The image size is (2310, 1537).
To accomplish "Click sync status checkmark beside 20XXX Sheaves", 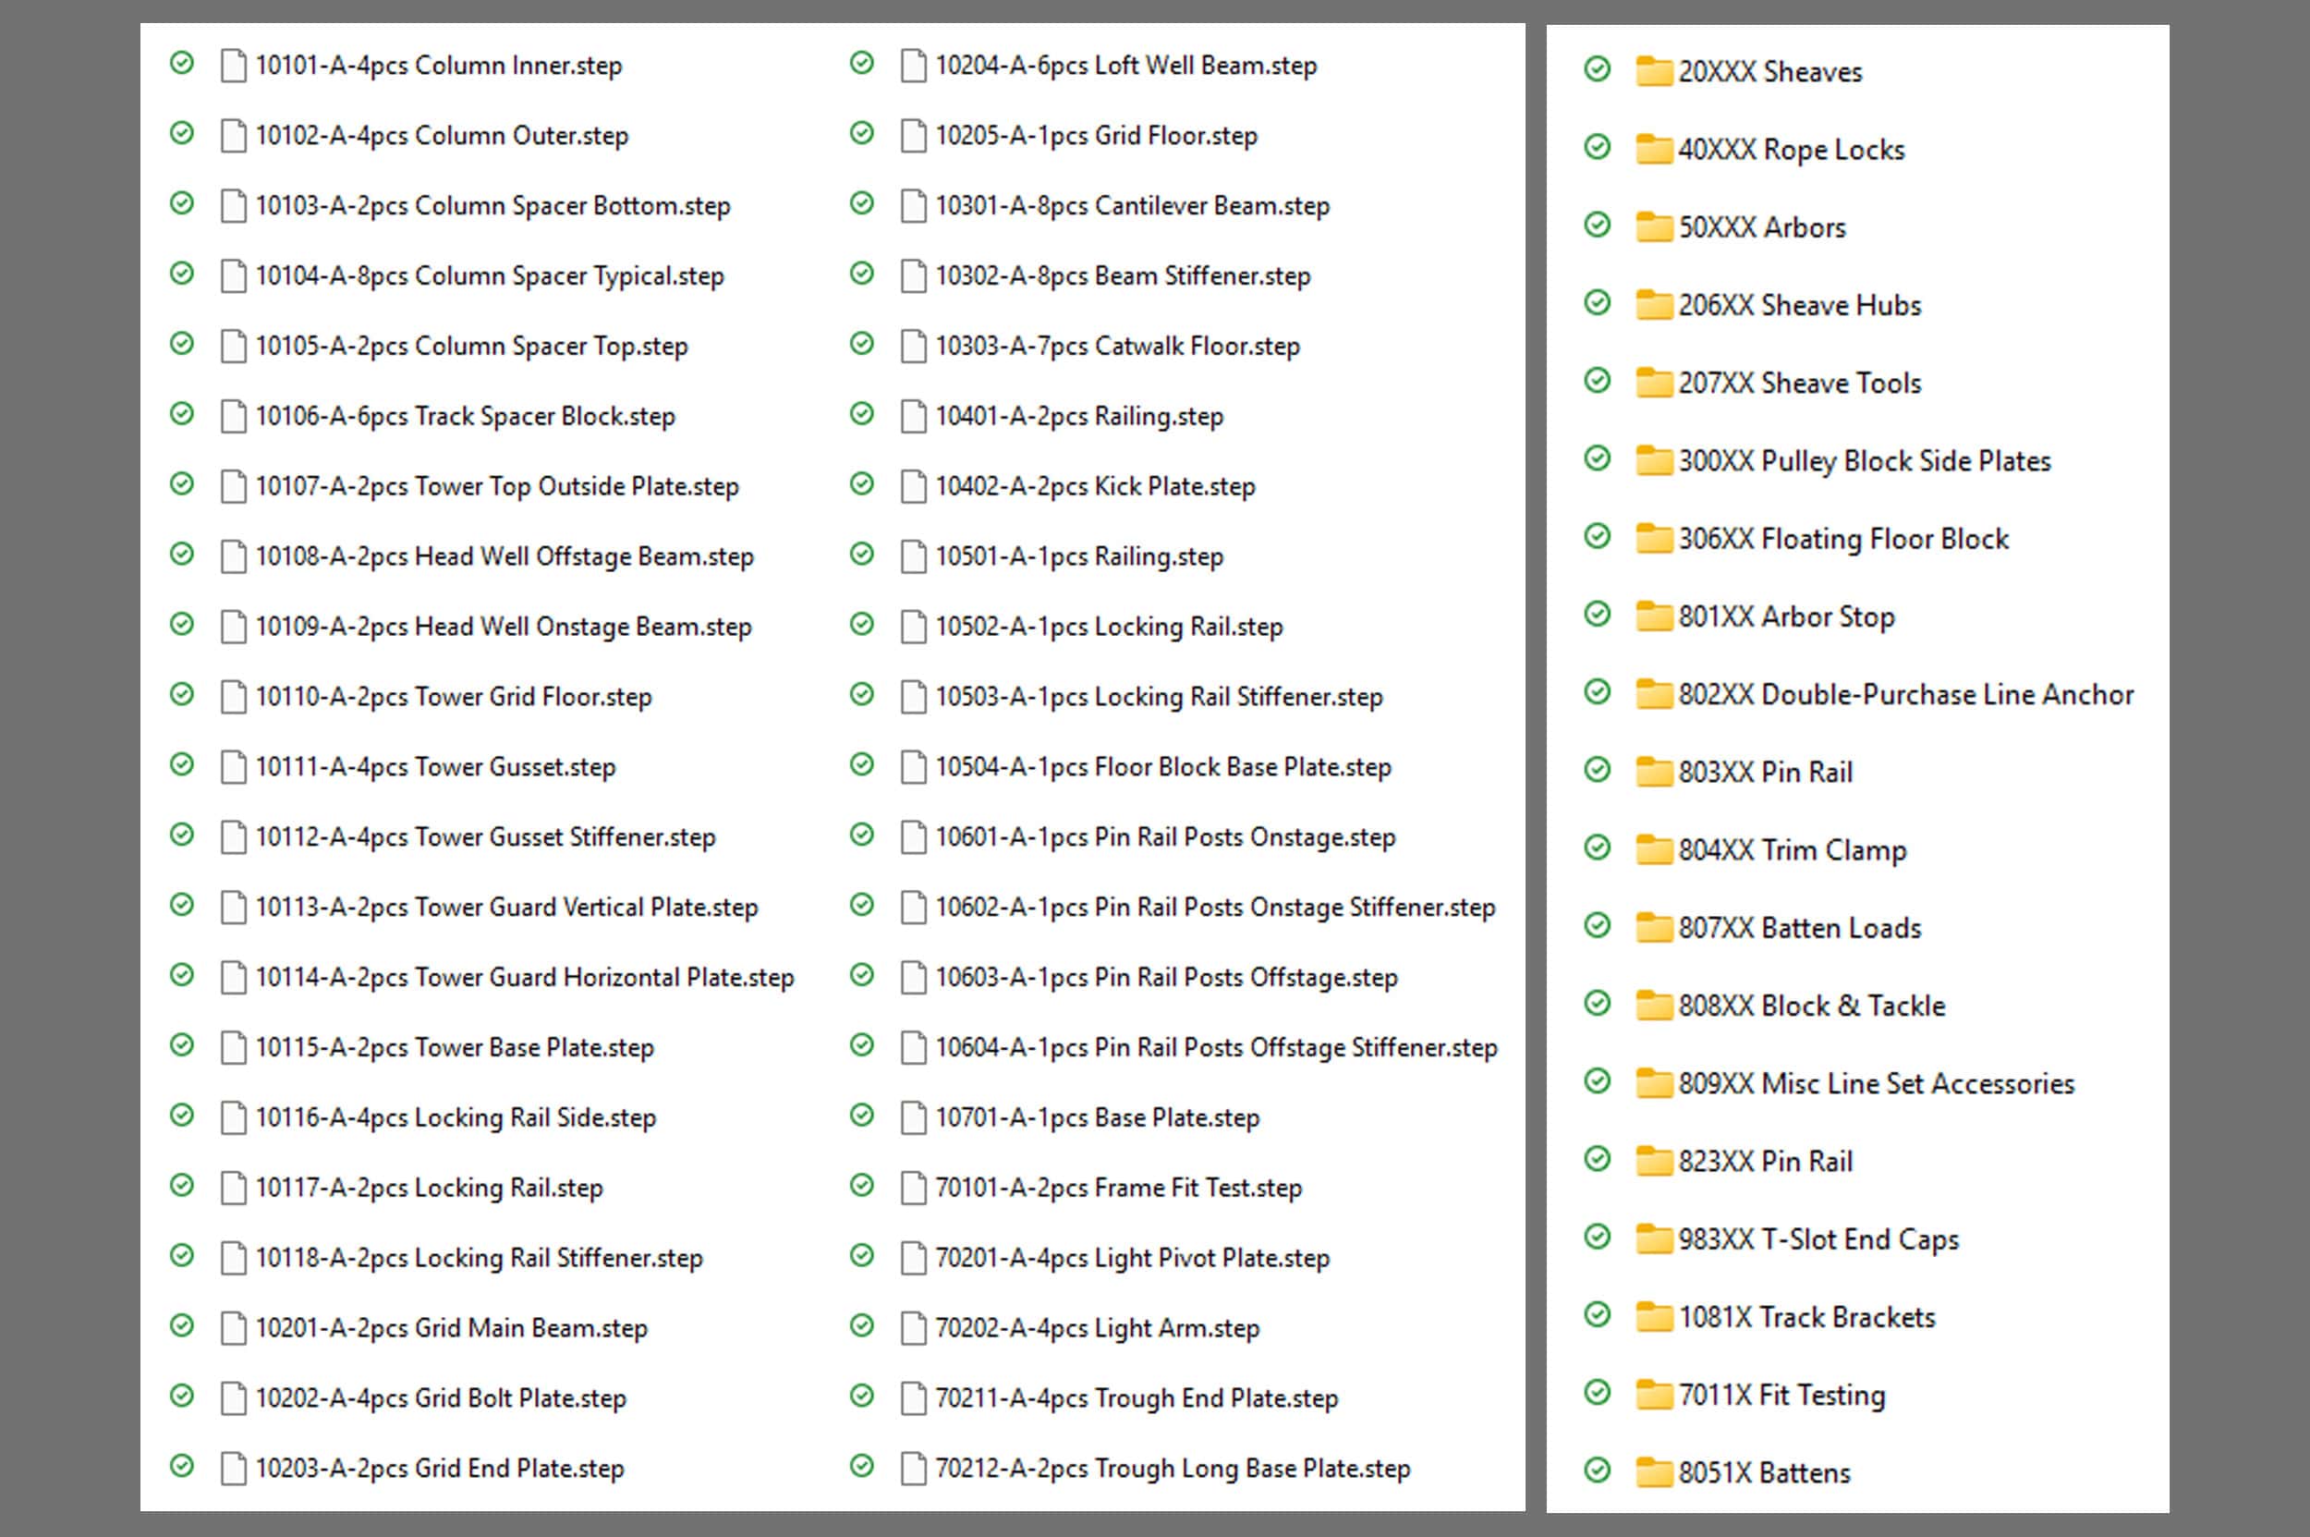I will 1598,68.
